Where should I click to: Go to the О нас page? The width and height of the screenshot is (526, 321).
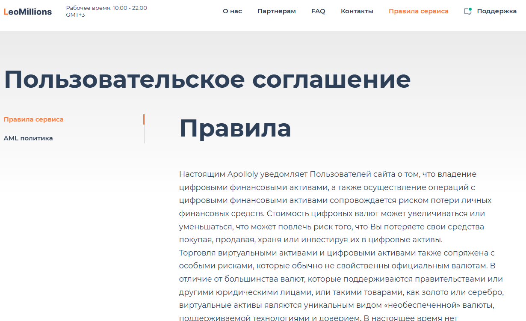coord(232,12)
